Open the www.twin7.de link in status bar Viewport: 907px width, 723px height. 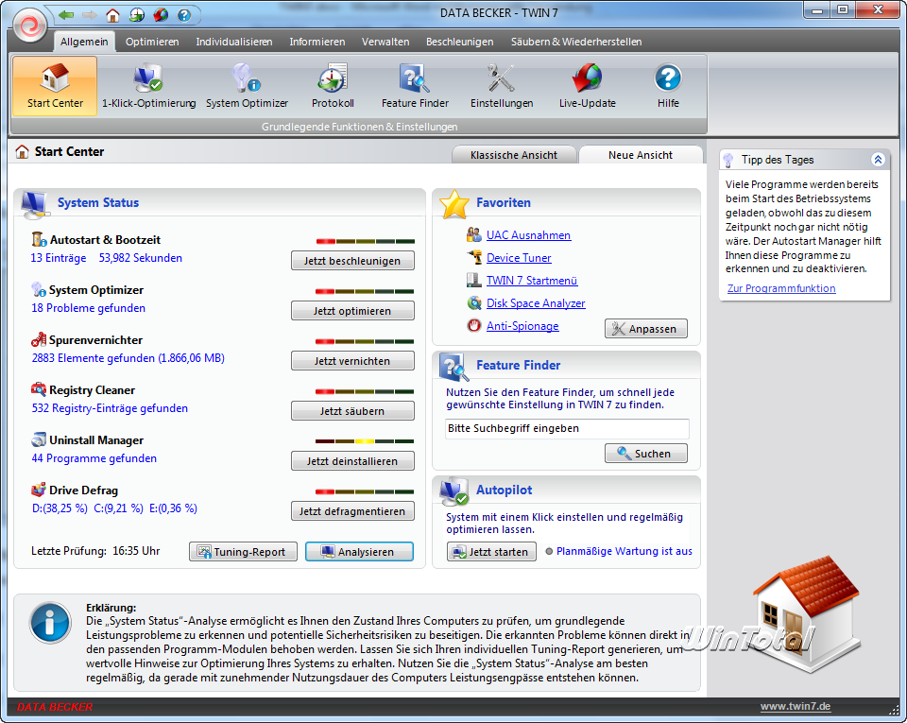point(796,706)
